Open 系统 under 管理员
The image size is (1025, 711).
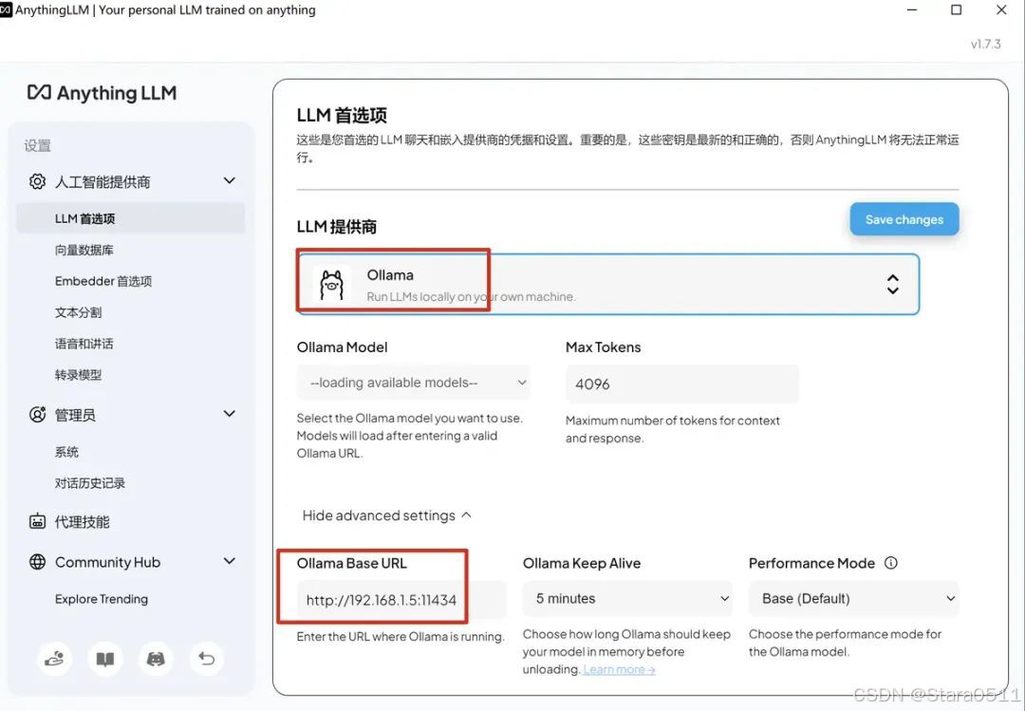(x=66, y=452)
